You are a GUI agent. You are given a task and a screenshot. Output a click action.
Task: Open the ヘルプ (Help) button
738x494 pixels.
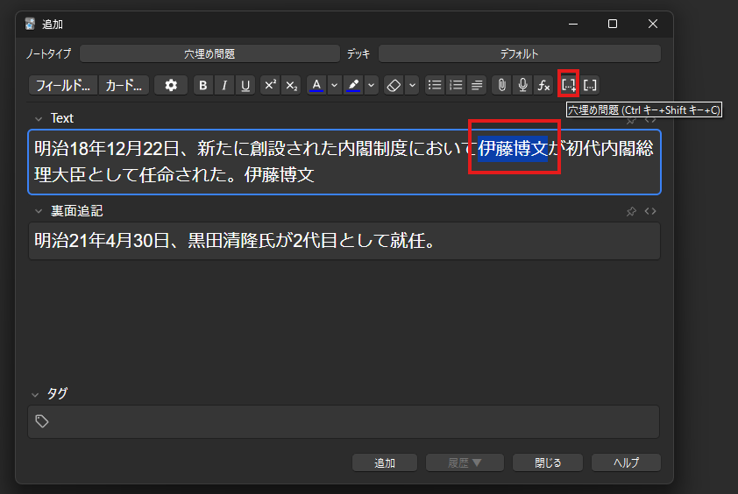tap(626, 462)
